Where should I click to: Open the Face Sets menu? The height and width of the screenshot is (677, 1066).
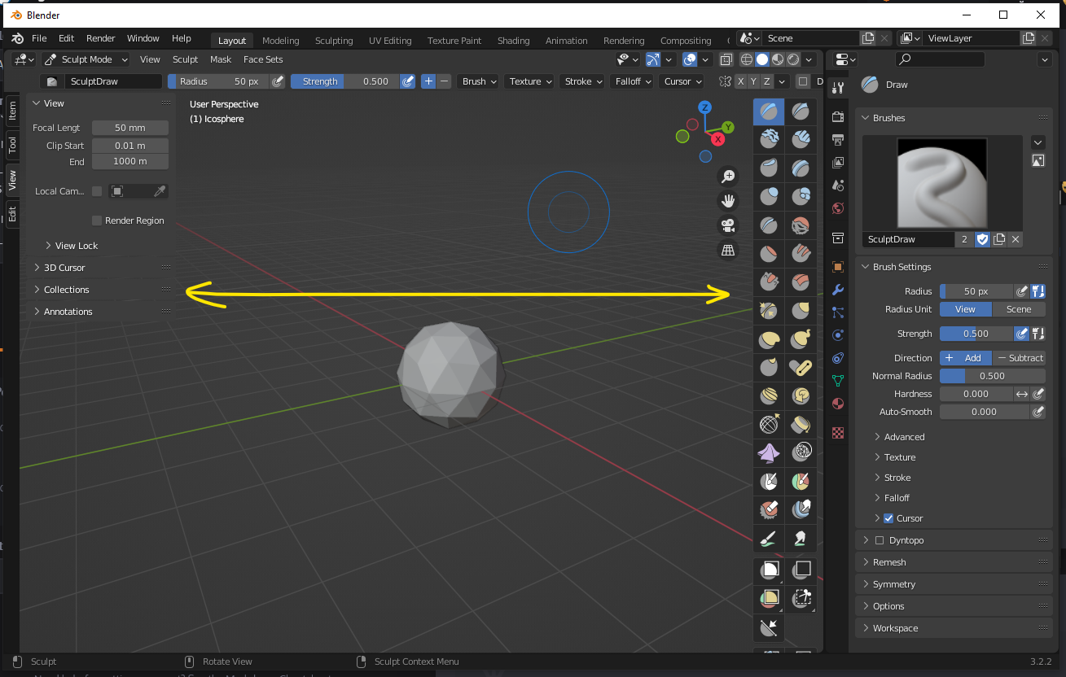(x=263, y=59)
